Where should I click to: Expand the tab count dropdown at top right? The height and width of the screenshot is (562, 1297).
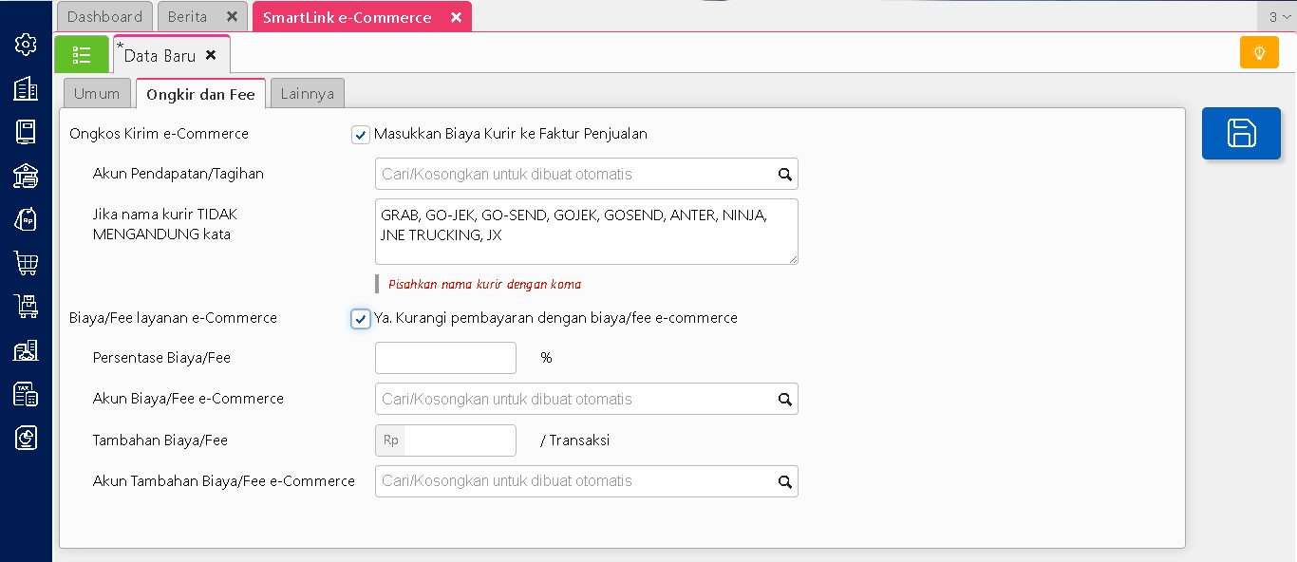1278,17
